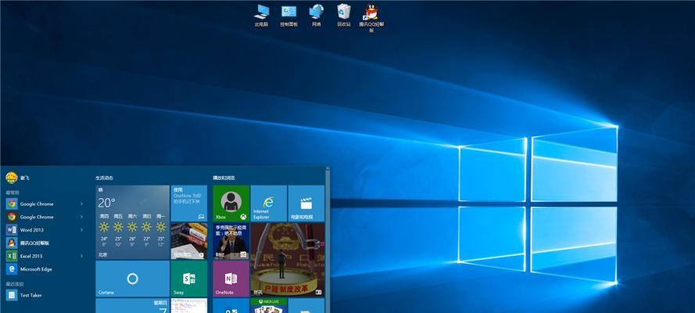The height and width of the screenshot is (313, 695).
Task: Click the user account avatar in Start menu
Action: pyautogui.click(x=12, y=178)
